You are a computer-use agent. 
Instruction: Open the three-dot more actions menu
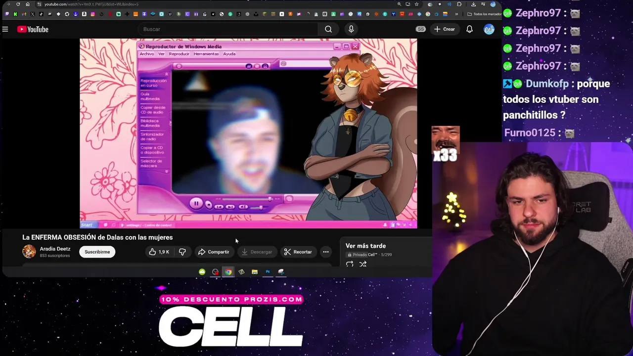click(x=326, y=252)
